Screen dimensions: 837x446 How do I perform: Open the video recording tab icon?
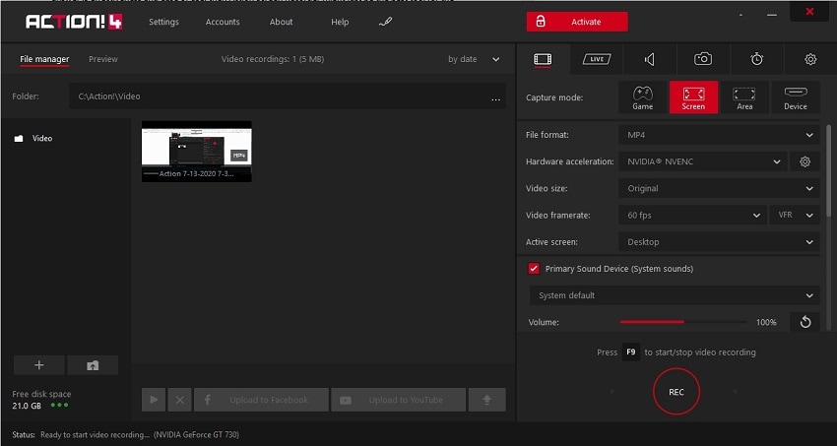tap(543, 59)
